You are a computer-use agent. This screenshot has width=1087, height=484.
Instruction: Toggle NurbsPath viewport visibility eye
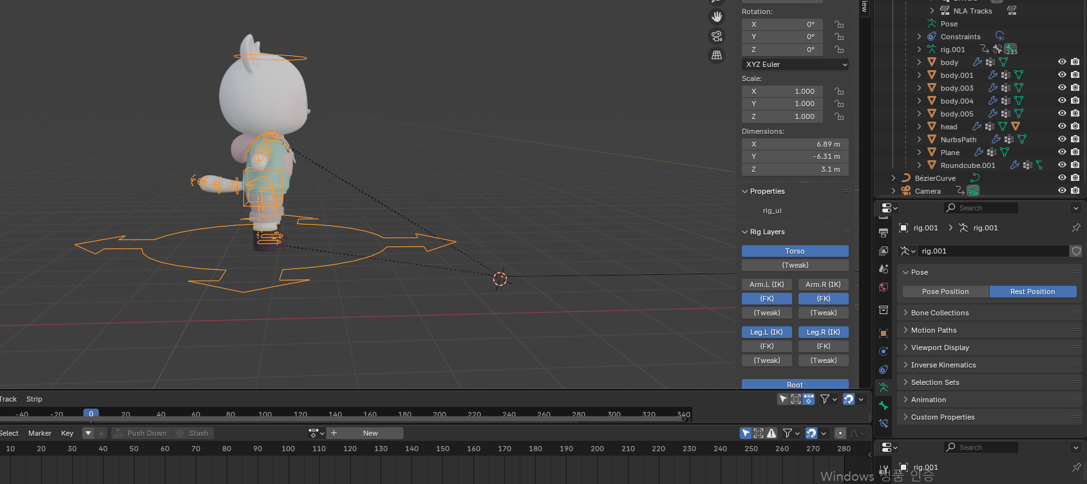click(1062, 139)
